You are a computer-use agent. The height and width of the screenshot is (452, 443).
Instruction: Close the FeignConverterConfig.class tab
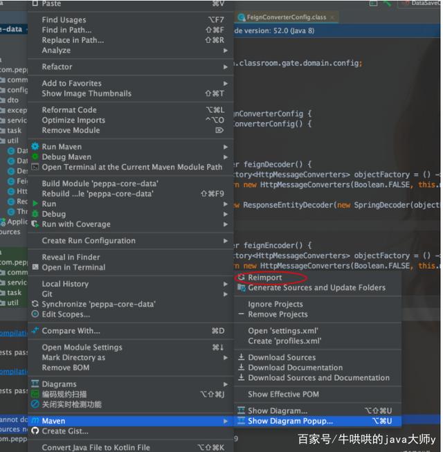[x=332, y=17]
